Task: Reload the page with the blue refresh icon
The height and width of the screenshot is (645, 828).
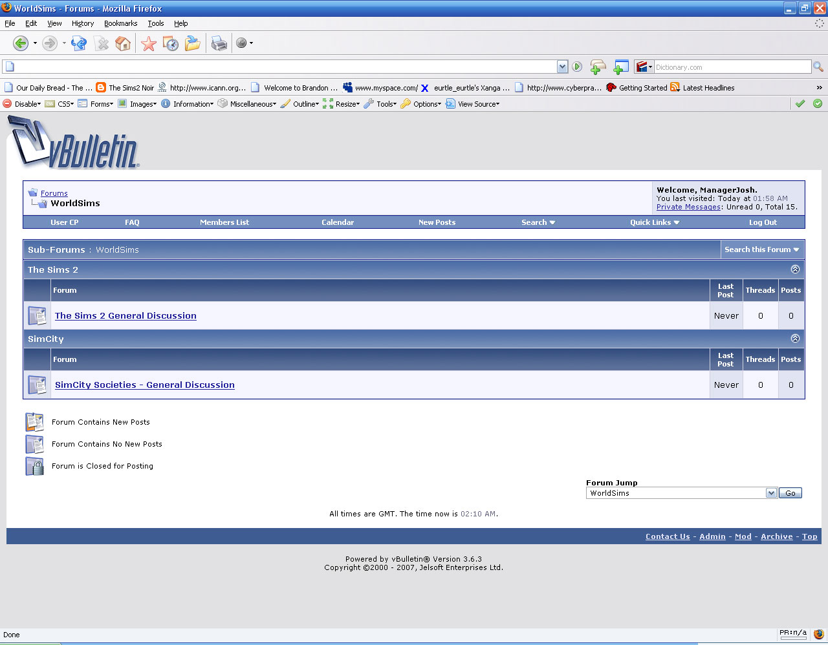Action: (79, 43)
